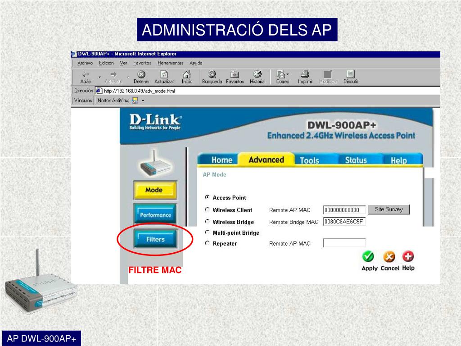Click the Correo mail icon

click(281, 74)
